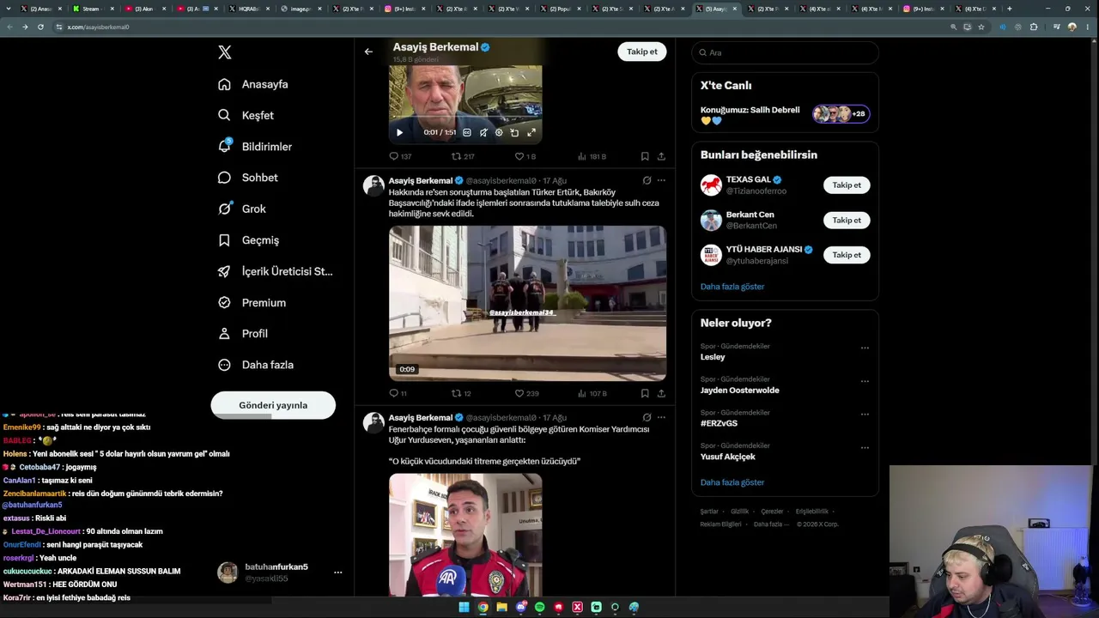Switch to the Stream browser tab
The image size is (1099, 618).
93,9
